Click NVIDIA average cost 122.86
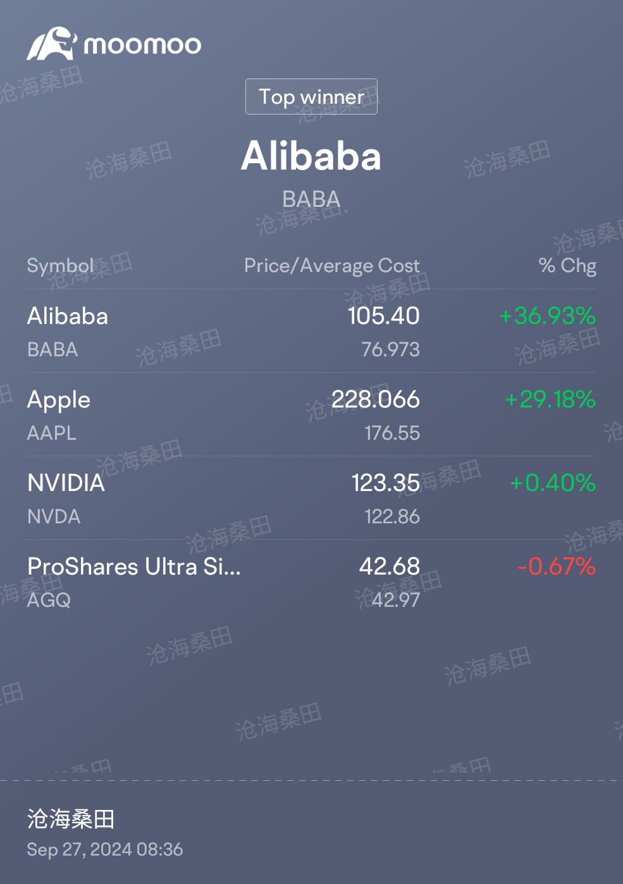Viewport: 623px width, 884px height. click(x=392, y=516)
